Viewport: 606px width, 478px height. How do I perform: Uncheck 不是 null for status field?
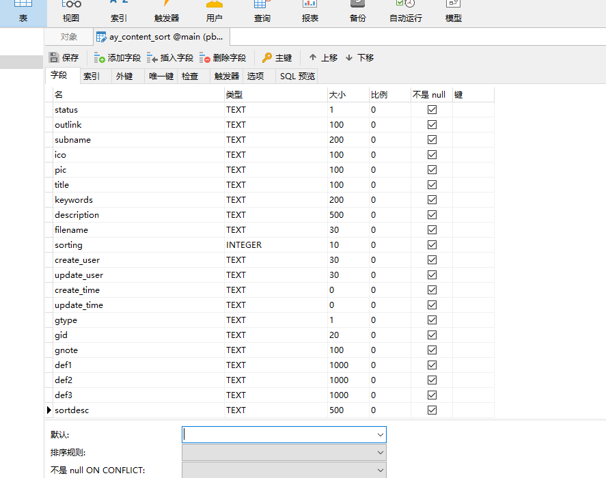[x=432, y=110]
